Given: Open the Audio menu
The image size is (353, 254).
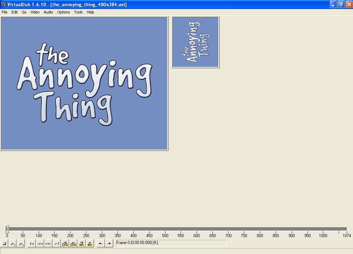Looking at the screenshot, I should pos(48,12).
